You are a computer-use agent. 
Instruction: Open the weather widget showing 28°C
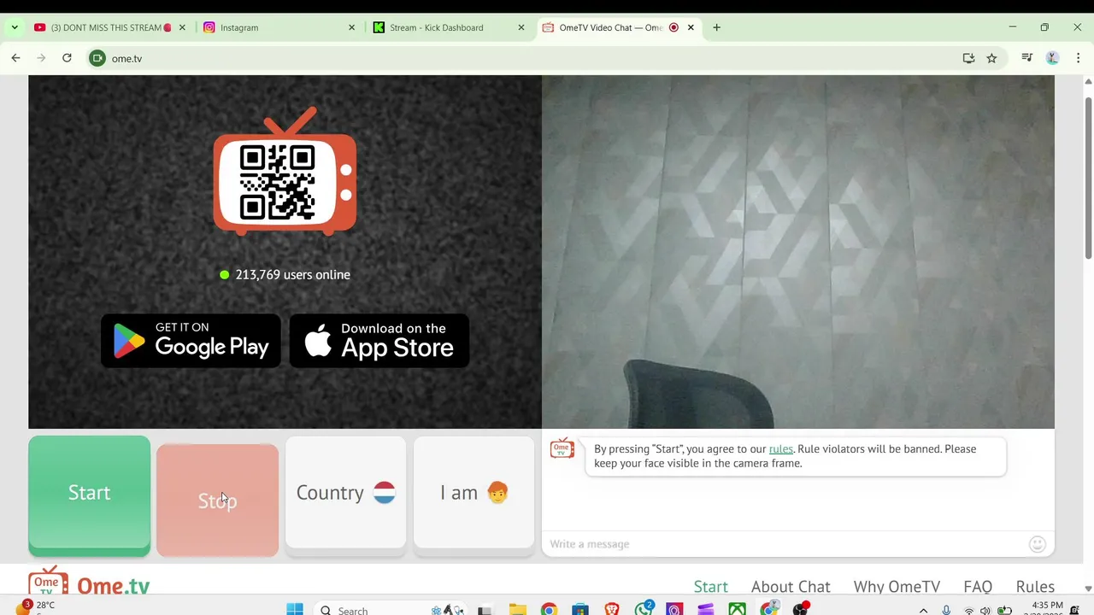(x=34, y=606)
